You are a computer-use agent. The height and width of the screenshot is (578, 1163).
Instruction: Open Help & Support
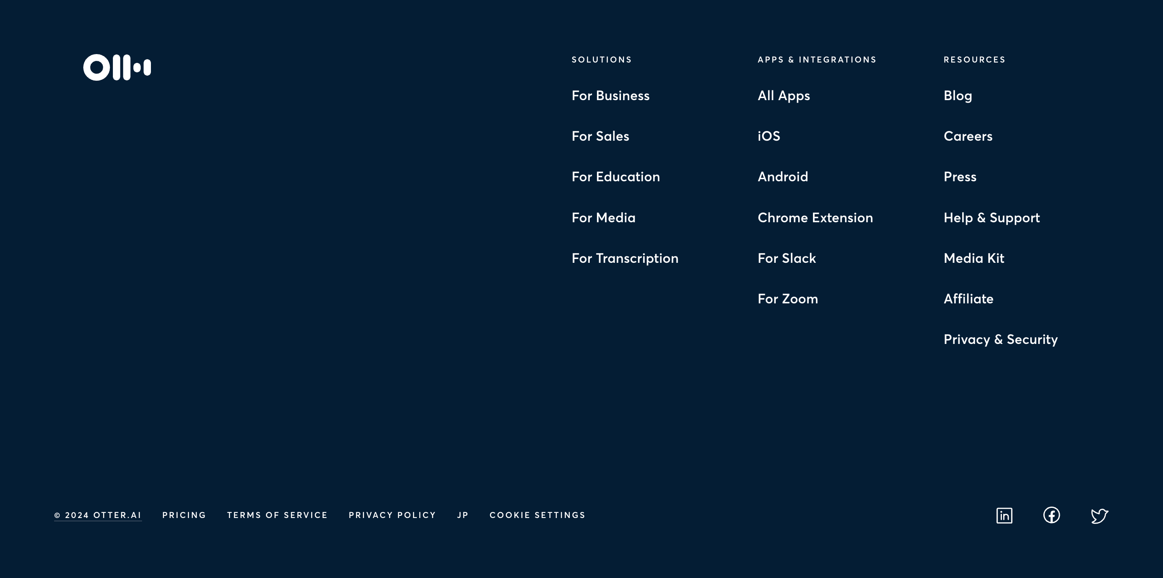991,218
